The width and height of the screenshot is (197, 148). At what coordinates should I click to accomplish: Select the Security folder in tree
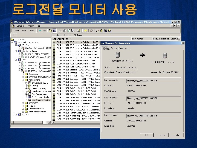pos(32,106)
